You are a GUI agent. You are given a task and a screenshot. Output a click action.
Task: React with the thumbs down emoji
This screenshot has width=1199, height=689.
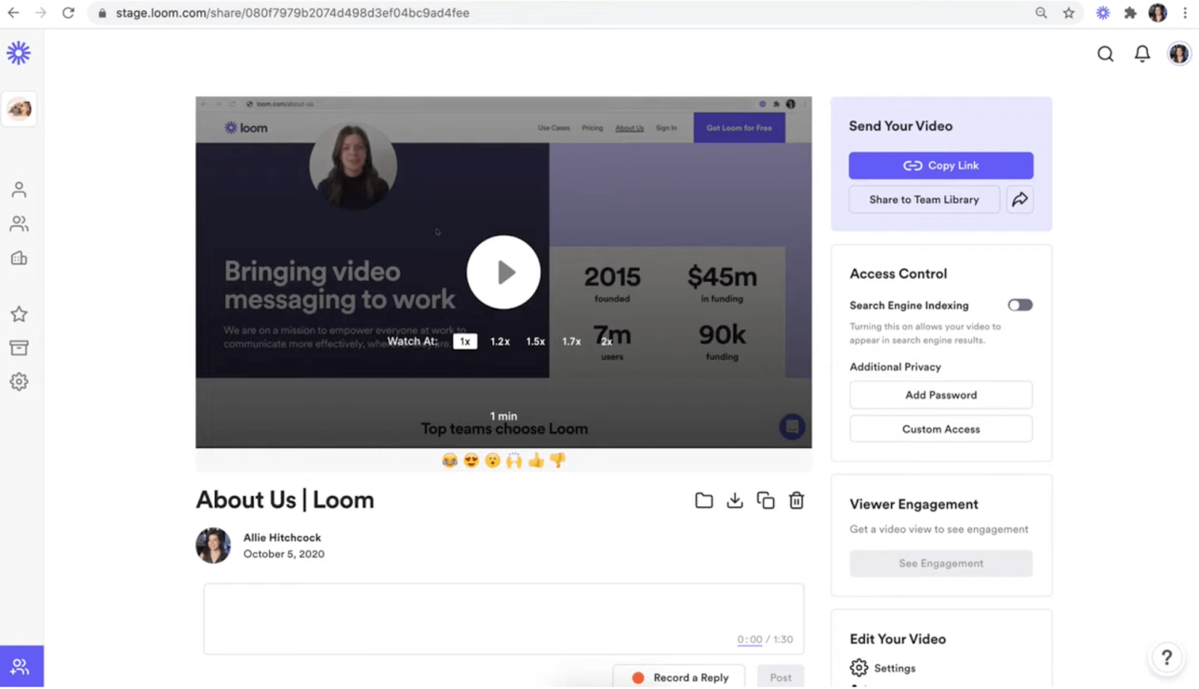tap(558, 460)
